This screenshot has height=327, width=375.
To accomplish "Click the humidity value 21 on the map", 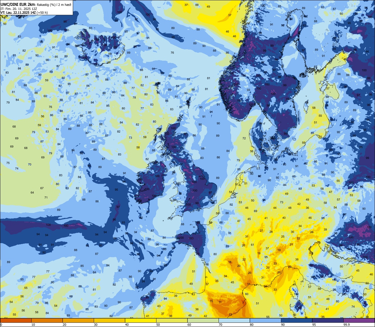I will click(x=291, y=244).
